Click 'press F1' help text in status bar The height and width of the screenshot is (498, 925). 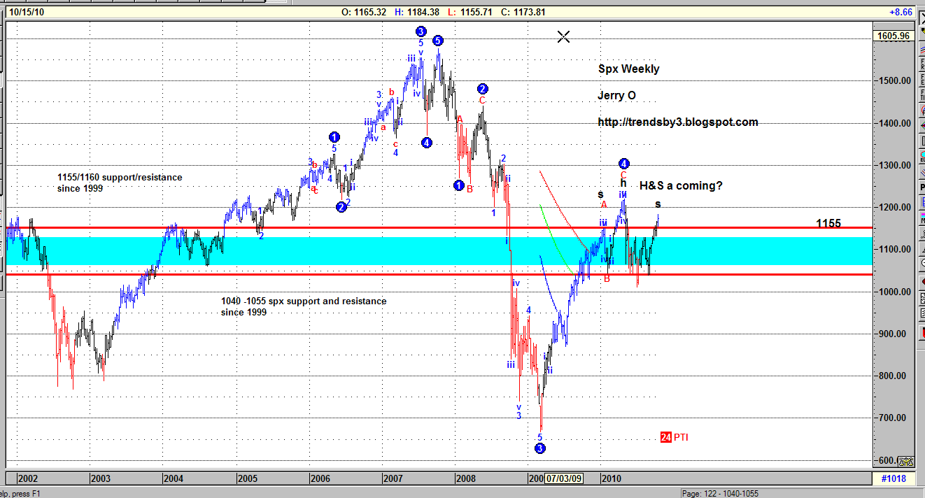[x=24, y=493]
